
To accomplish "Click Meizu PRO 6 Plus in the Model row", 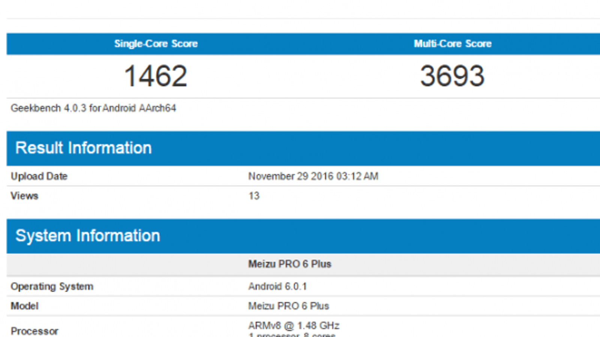I will tap(288, 306).
